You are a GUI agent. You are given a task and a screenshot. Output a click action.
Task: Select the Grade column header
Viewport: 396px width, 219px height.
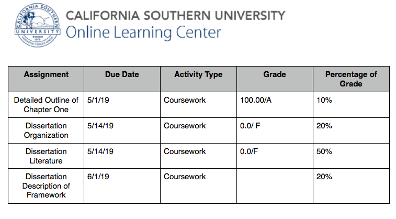pyautogui.click(x=275, y=74)
